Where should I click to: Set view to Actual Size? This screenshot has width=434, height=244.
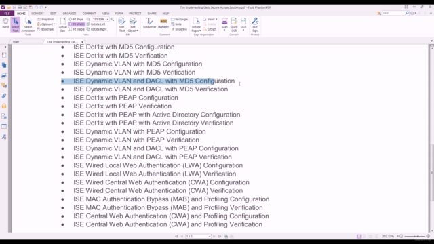tap(63, 24)
